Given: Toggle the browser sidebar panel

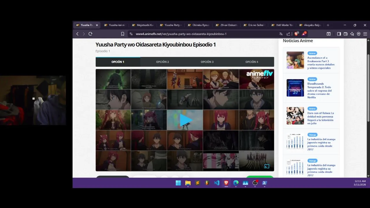Looking at the screenshot, I should pos(339,34).
